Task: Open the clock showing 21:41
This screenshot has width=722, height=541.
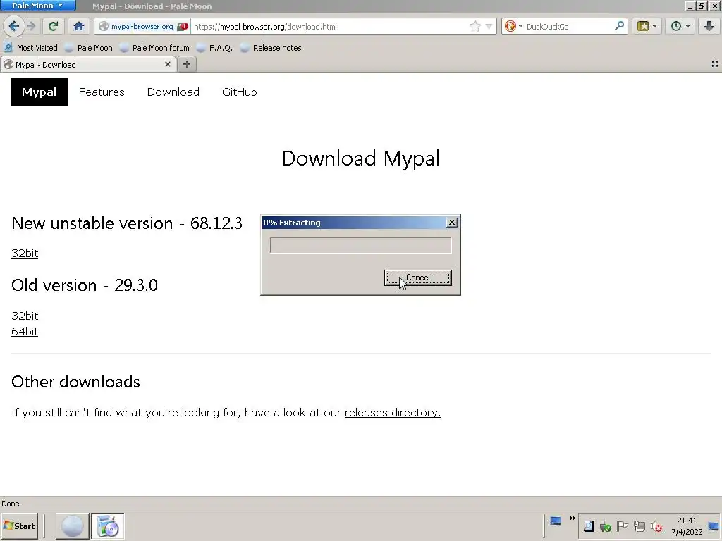Action: point(687,526)
